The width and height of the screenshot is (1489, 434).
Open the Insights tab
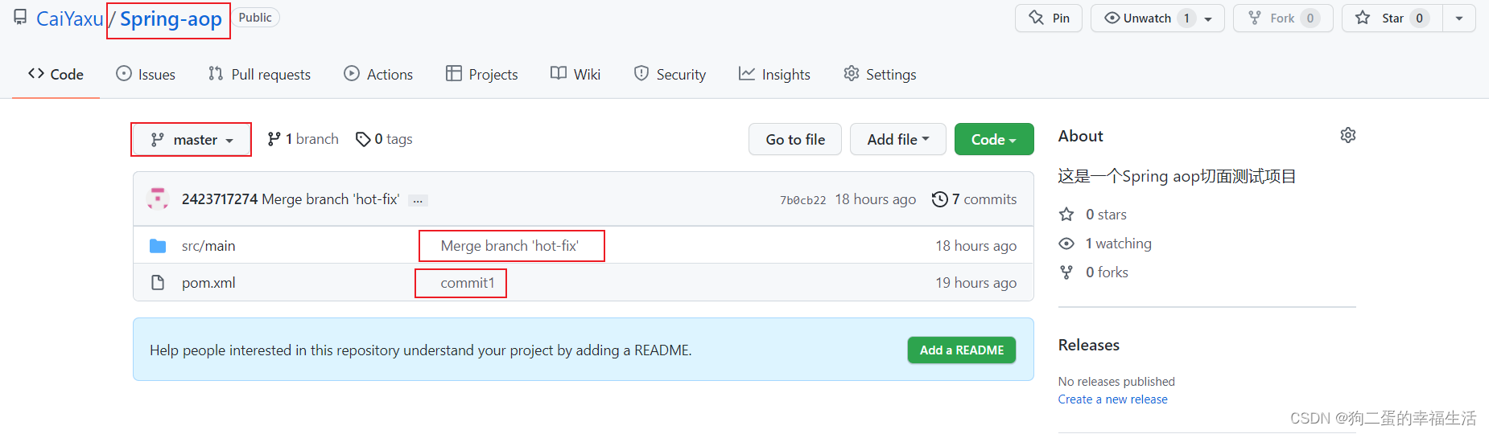774,74
